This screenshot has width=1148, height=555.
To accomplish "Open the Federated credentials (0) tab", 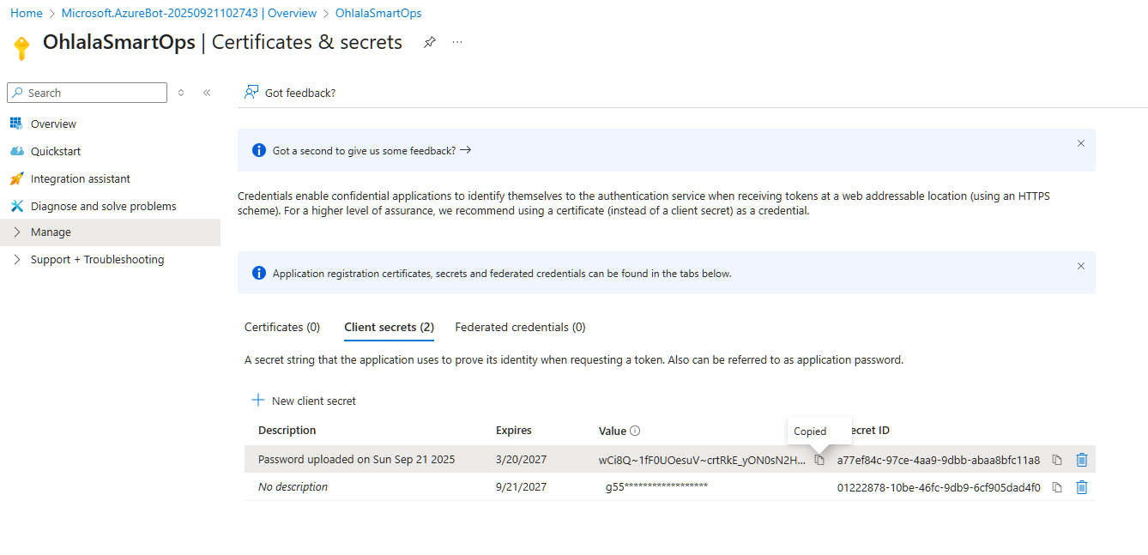I will click(520, 327).
